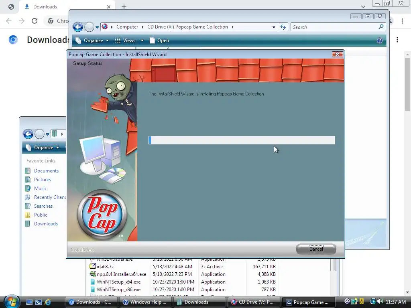Click Chrome page vertical scrollbar

pyautogui.click(x=407, y=84)
